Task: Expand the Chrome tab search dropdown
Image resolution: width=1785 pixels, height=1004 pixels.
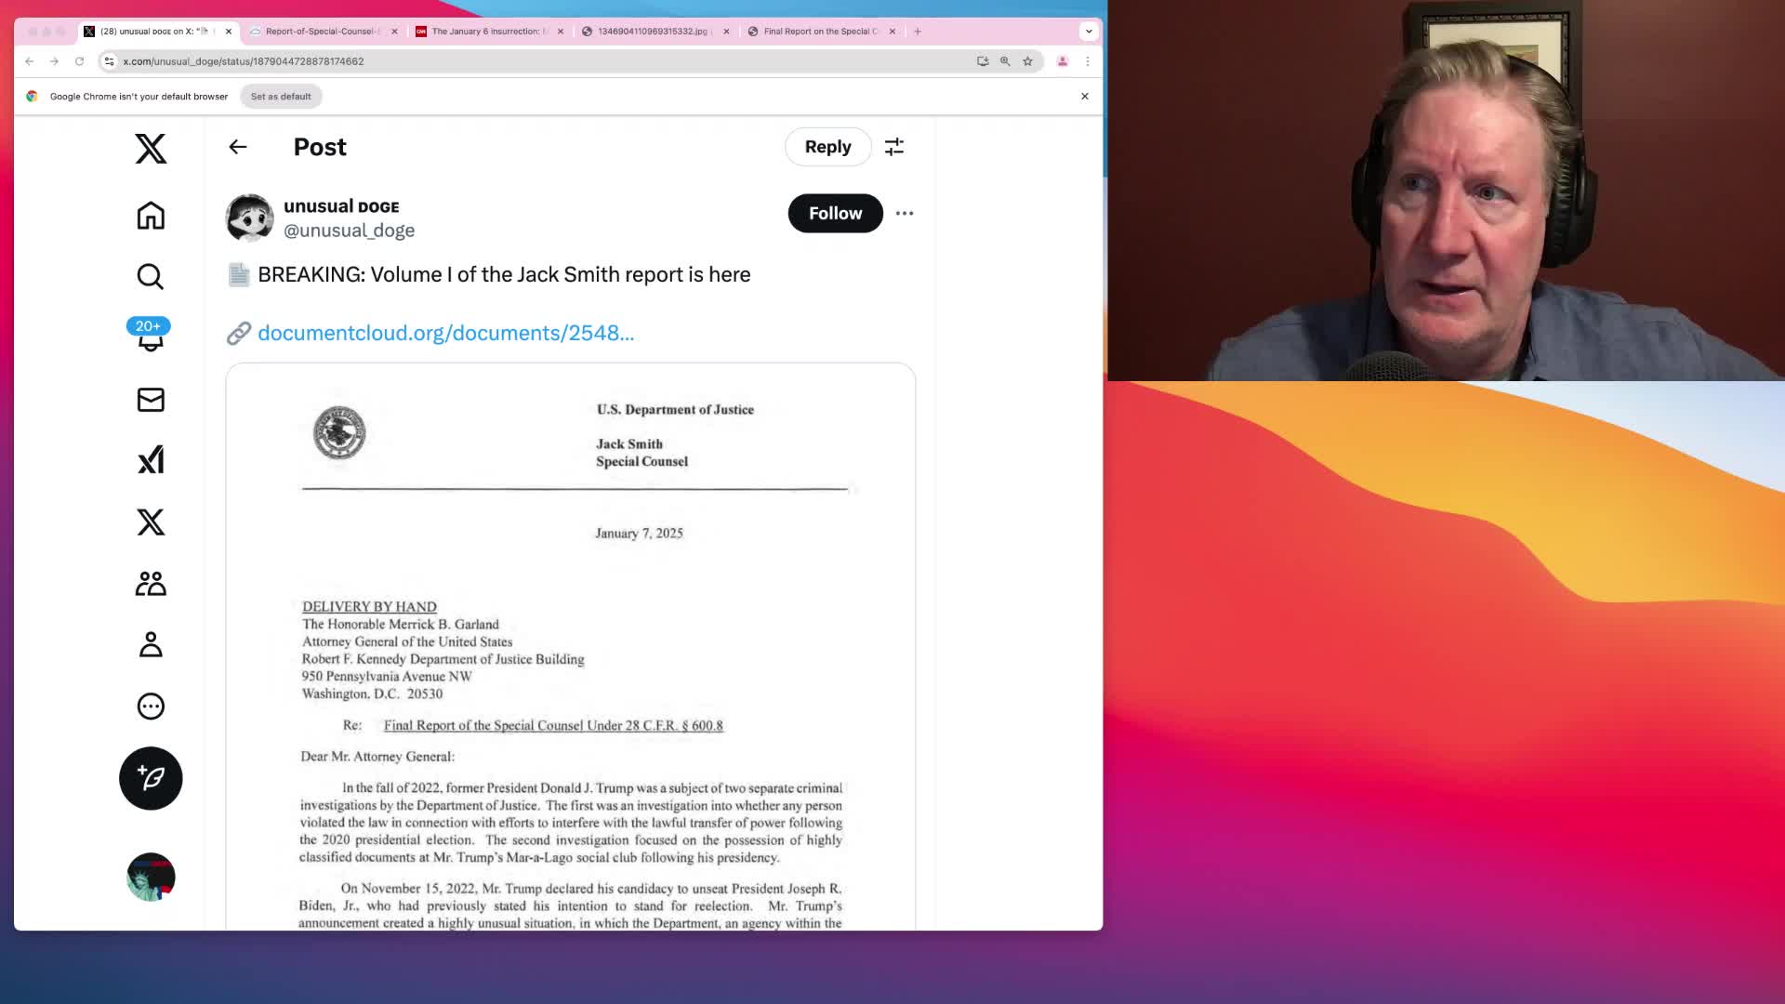Action: (1089, 32)
